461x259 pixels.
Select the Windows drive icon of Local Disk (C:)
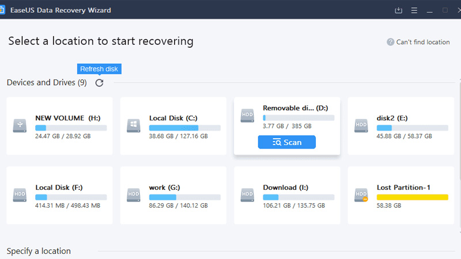(134, 125)
